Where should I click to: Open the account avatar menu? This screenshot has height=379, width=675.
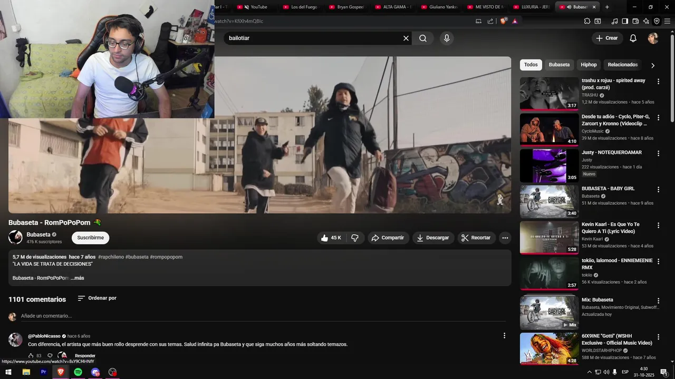tap(653, 38)
